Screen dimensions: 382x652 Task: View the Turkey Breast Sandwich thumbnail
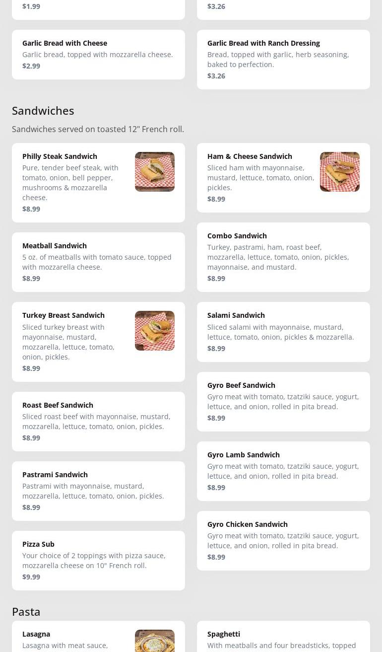coord(155,331)
